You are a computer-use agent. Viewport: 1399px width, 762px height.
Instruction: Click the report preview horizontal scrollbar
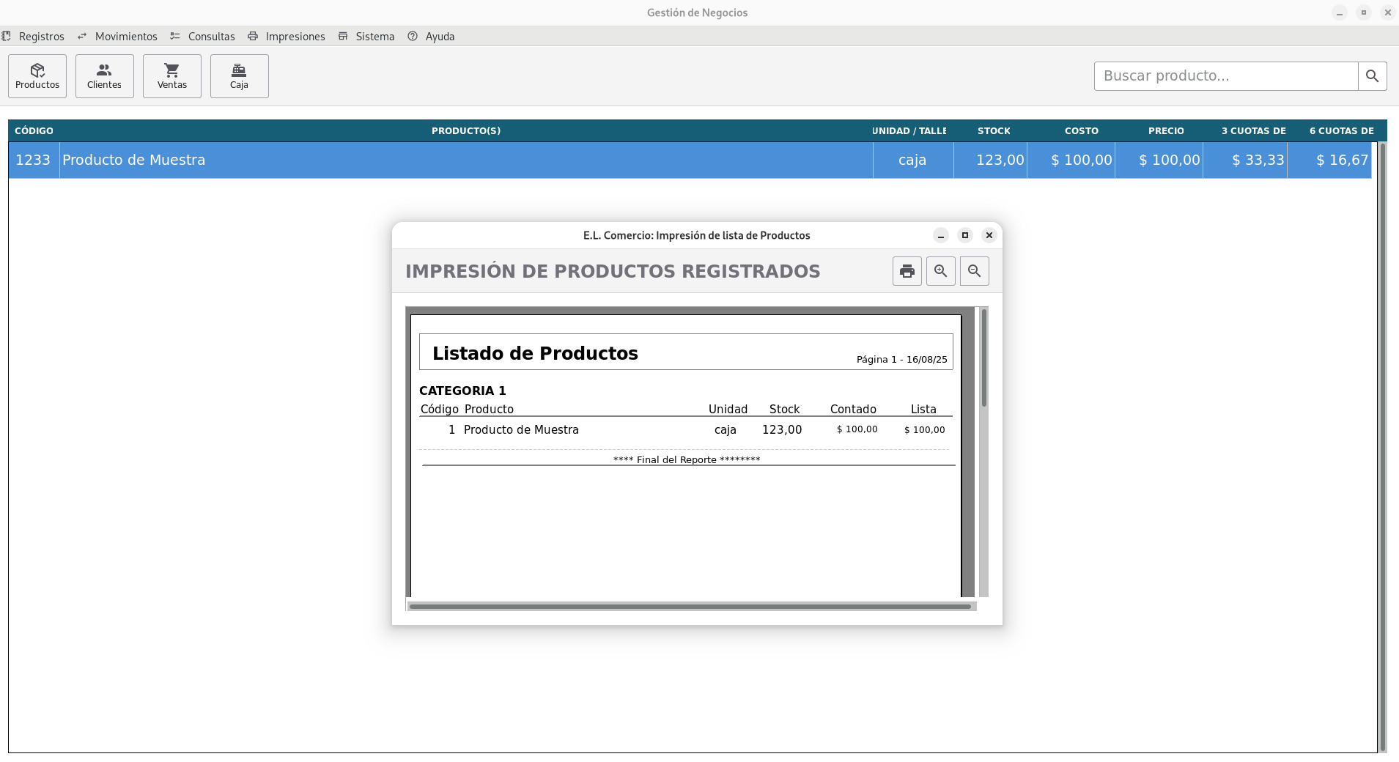[x=689, y=606]
